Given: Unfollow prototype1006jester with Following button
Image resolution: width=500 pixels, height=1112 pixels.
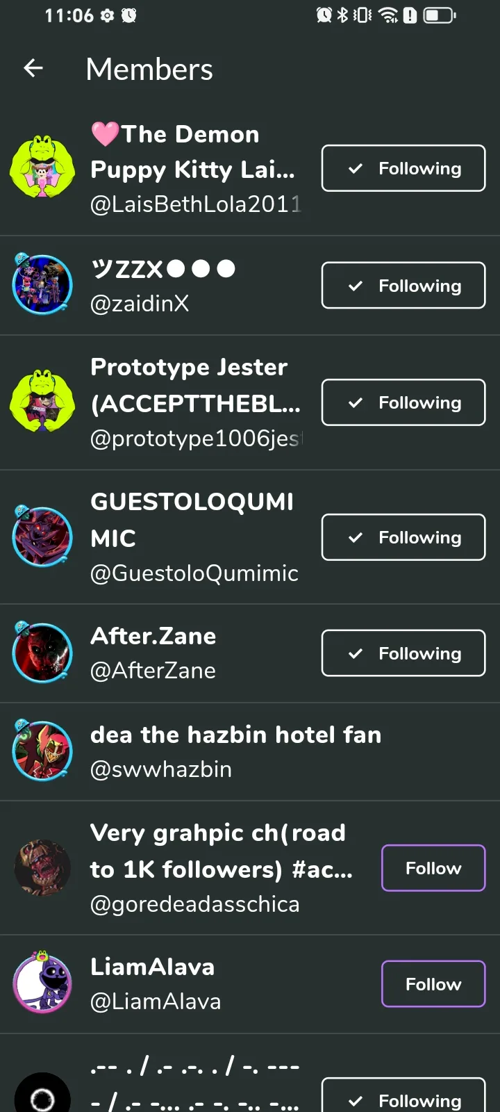Looking at the screenshot, I should (x=403, y=402).
